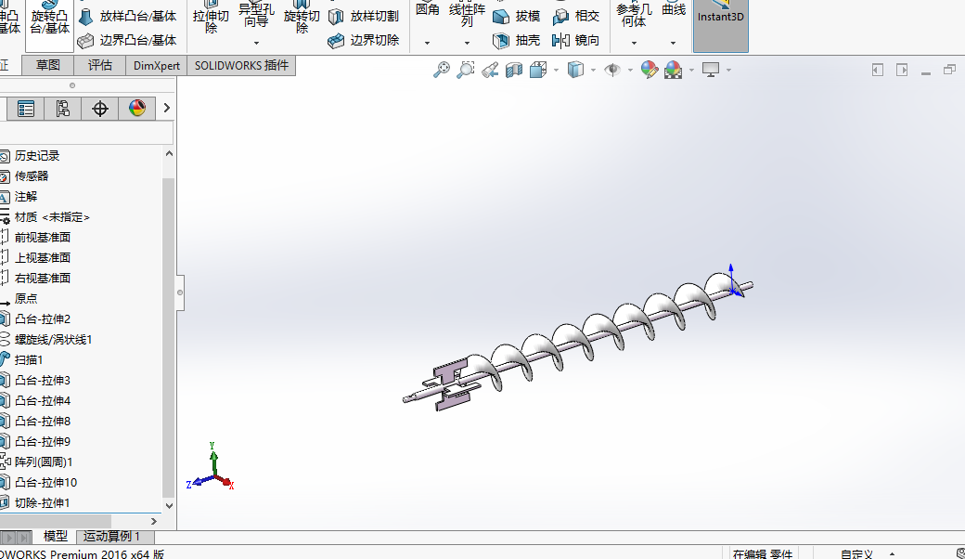Open the View Settings dropdown arrow
This screenshot has height=559, width=965.
point(728,71)
